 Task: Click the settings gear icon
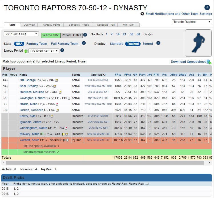[142, 14]
